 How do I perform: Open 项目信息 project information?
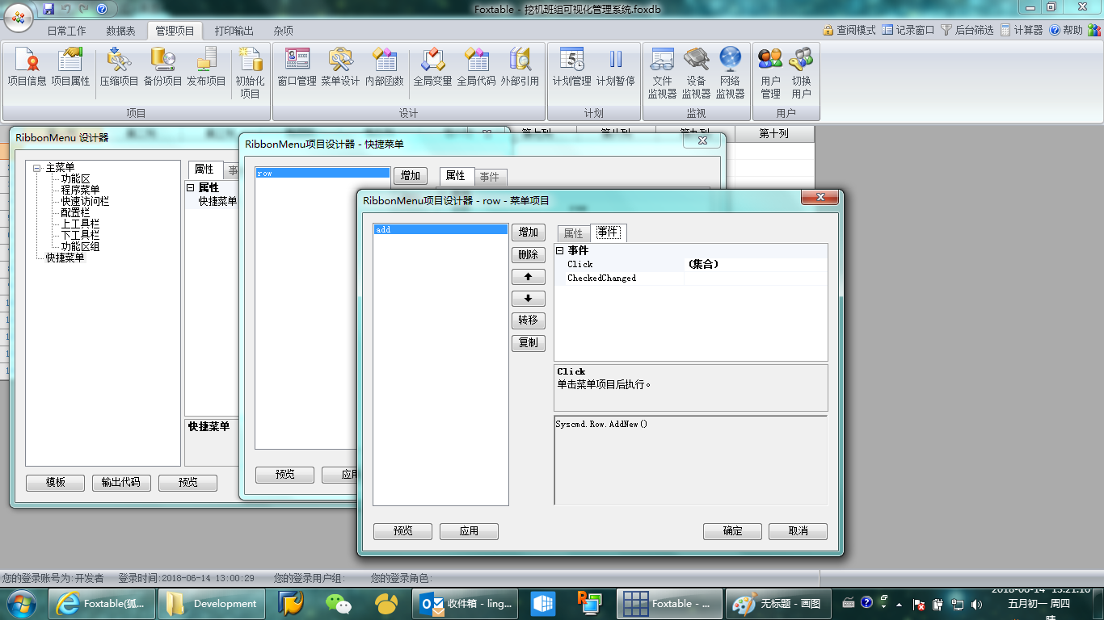click(x=27, y=67)
